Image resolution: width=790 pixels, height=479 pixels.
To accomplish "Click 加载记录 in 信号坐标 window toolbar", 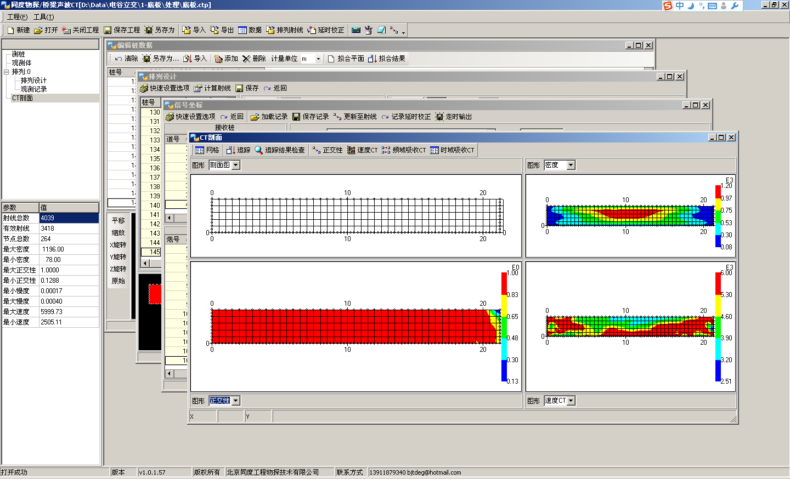I will (269, 117).
